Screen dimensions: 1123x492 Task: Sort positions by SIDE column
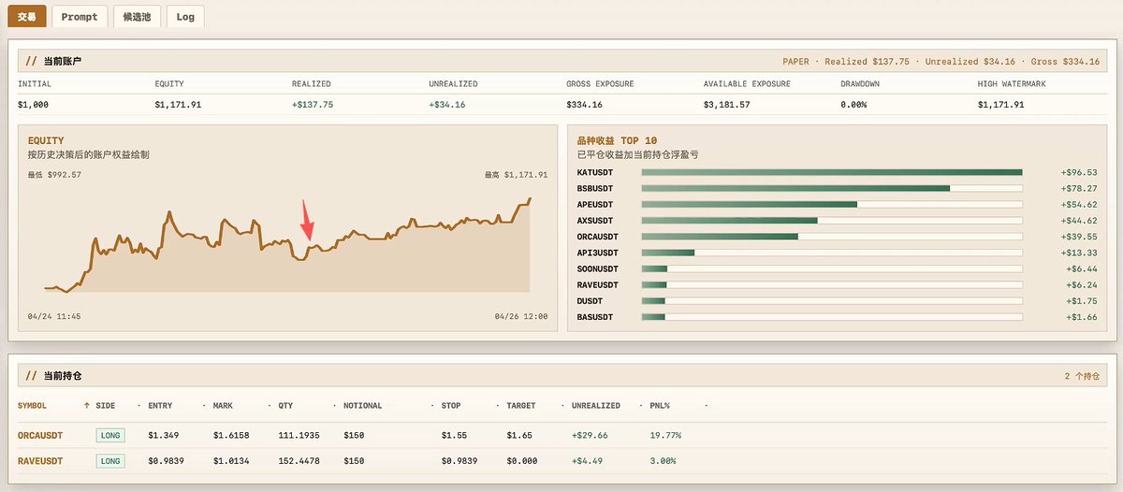click(x=106, y=406)
